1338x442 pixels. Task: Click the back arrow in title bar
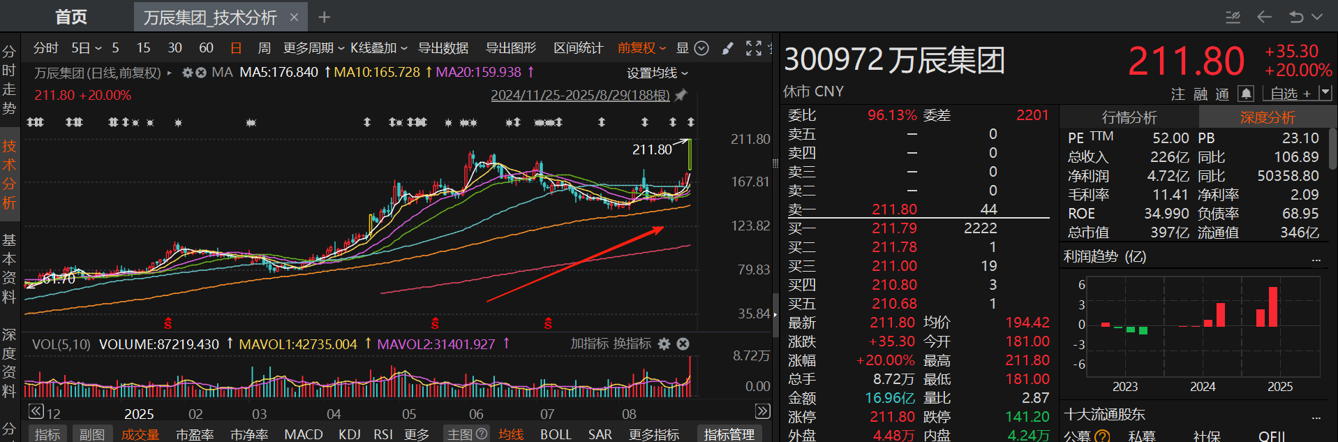[1264, 17]
